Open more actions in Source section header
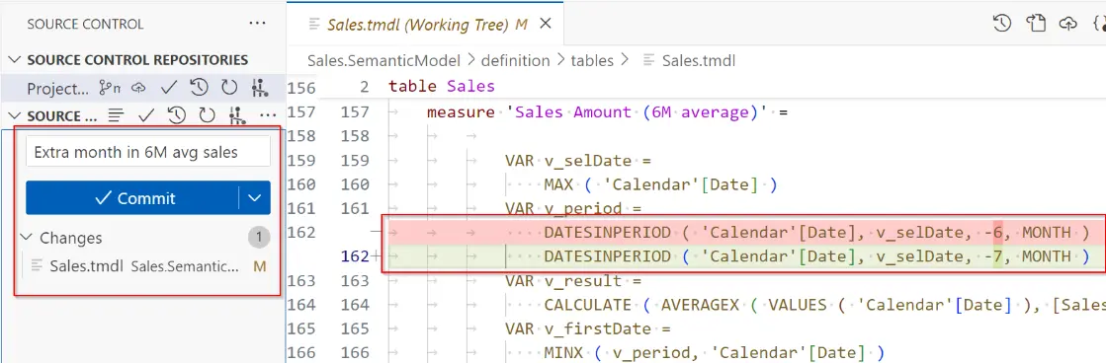This screenshot has height=363, width=1106. (267, 115)
